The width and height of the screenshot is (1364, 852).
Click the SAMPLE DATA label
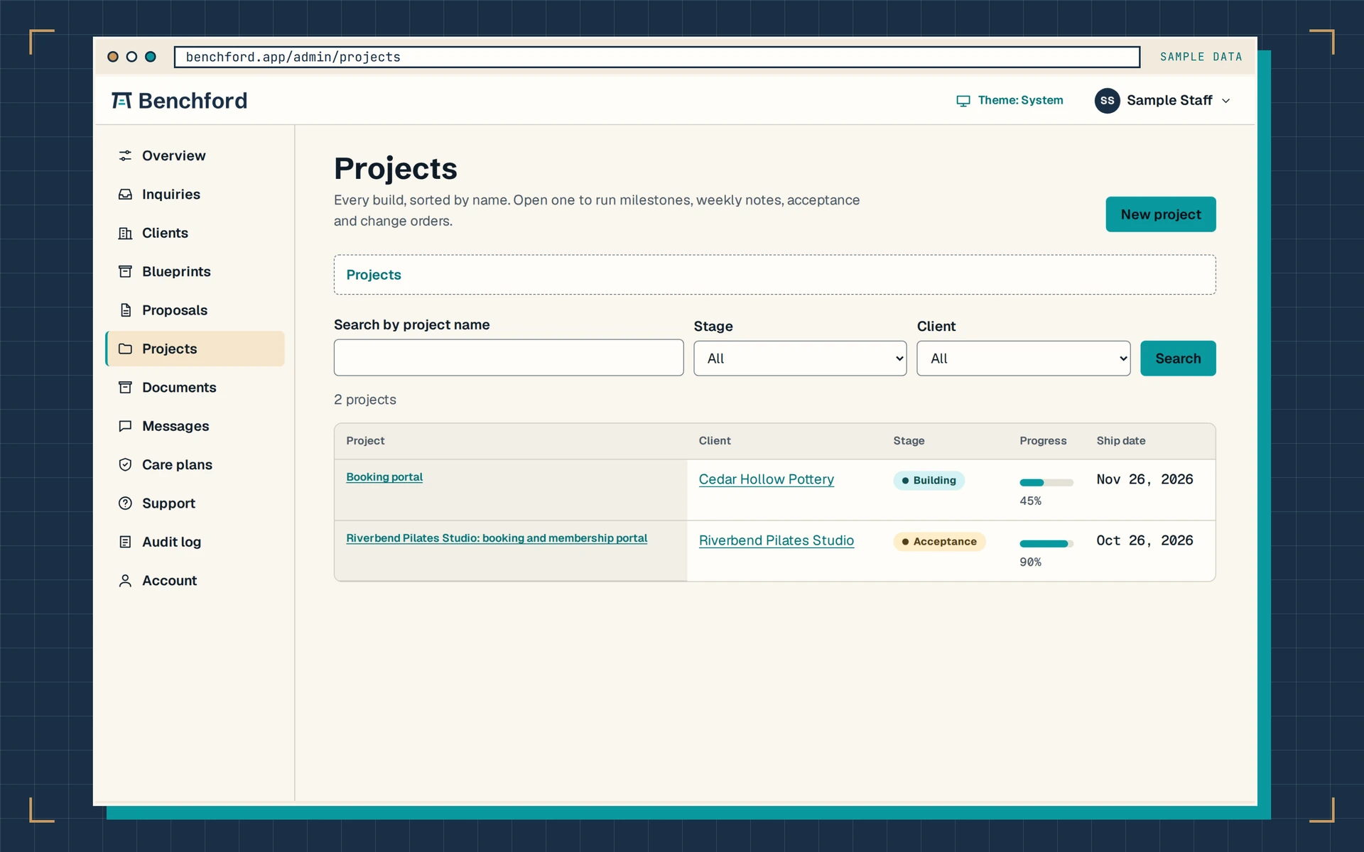tap(1201, 57)
